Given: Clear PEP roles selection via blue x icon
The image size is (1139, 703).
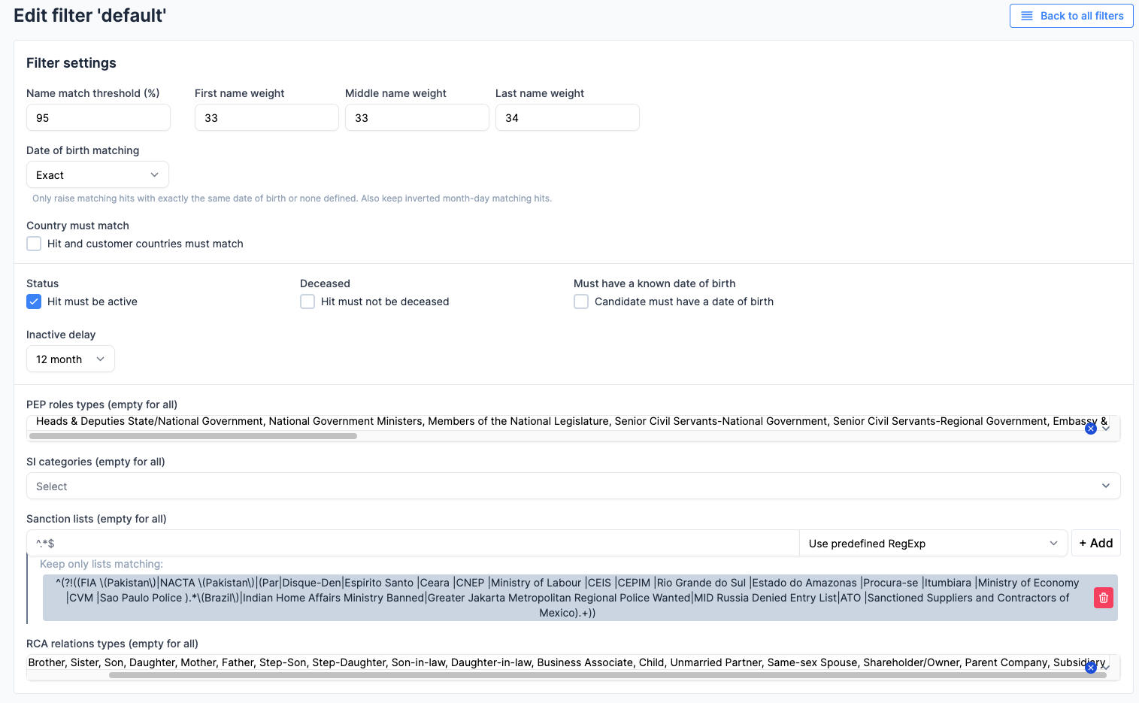Looking at the screenshot, I should click(1091, 428).
